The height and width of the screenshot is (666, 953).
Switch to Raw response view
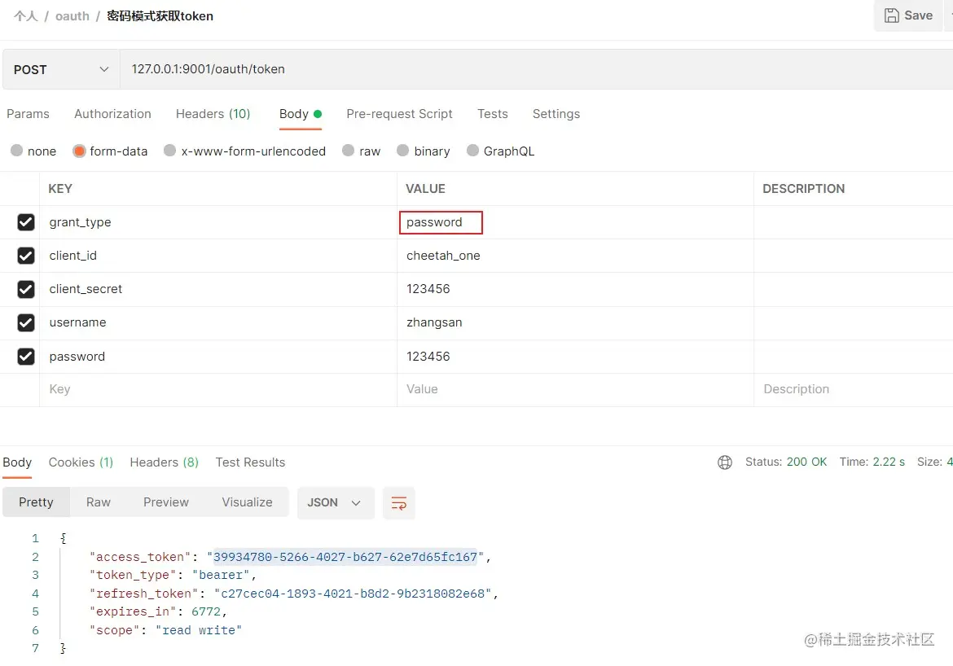point(99,502)
